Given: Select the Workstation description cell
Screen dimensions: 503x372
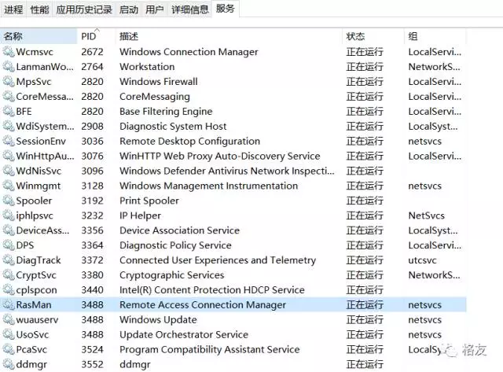Looking at the screenshot, I should [147, 66].
